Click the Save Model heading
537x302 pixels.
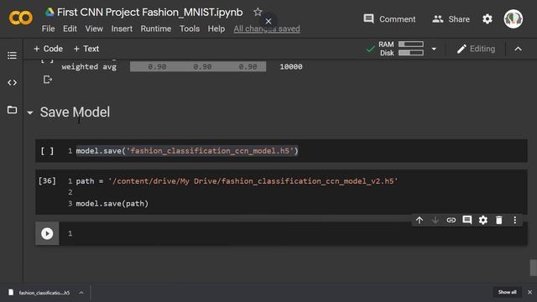click(x=75, y=112)
